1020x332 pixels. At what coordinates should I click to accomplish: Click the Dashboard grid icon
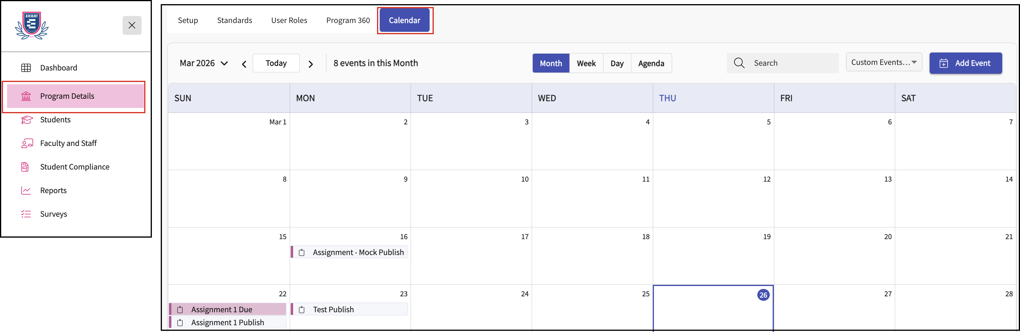pos(26,68)
